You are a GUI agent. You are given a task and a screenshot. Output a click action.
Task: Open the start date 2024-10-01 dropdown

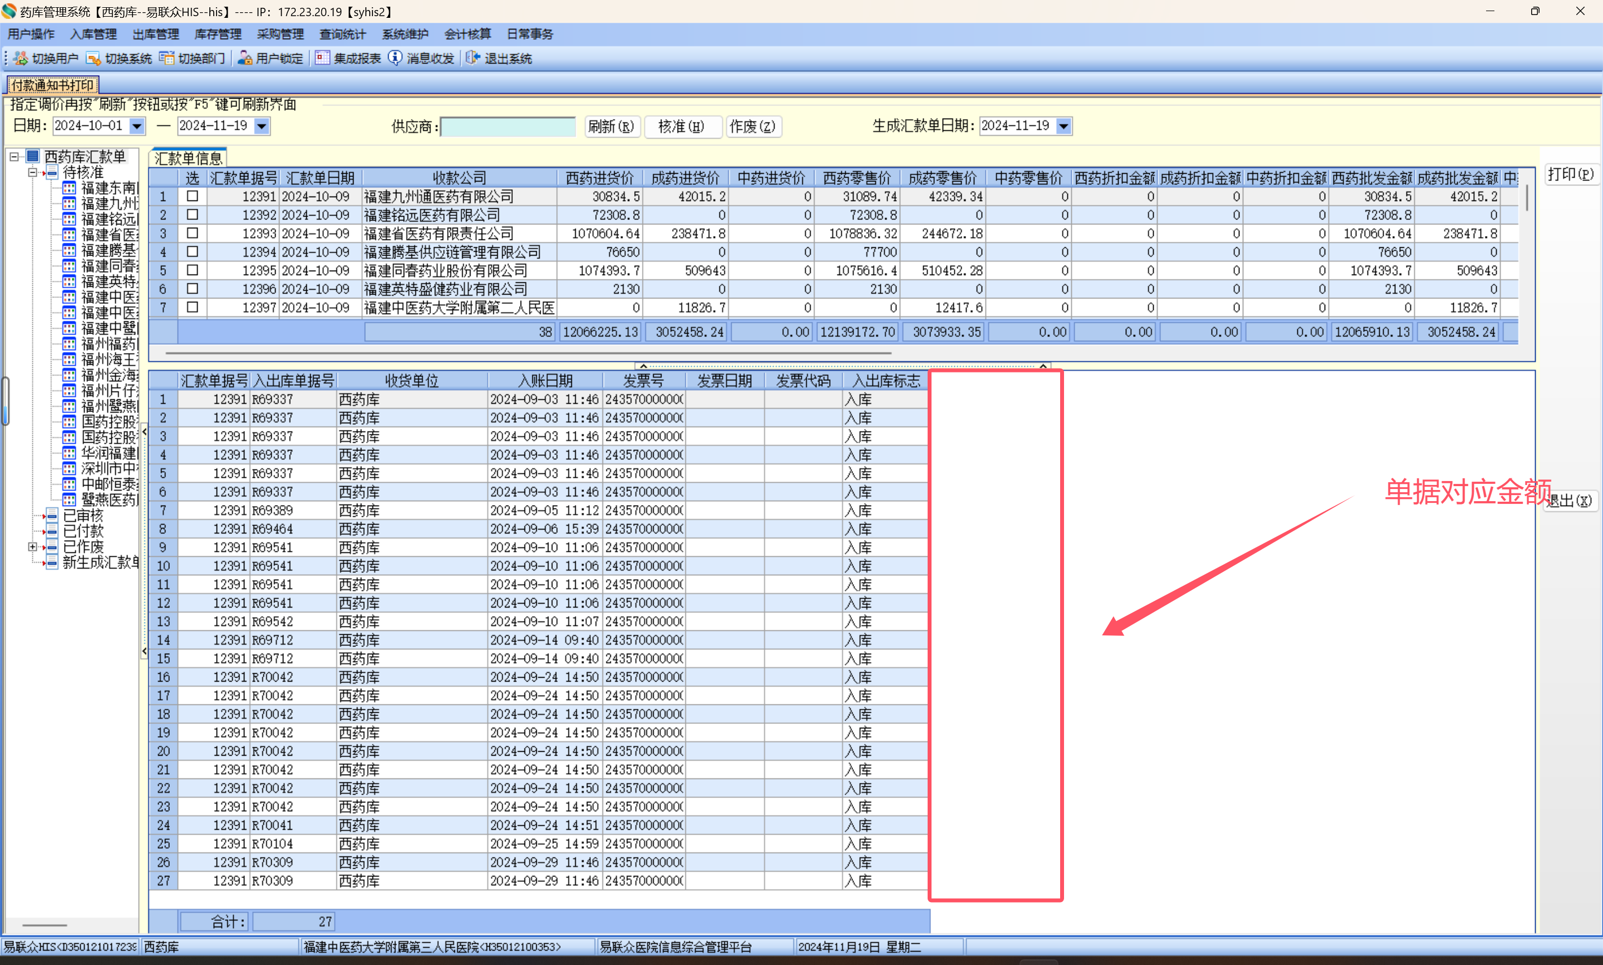click(x=136, y=126)
